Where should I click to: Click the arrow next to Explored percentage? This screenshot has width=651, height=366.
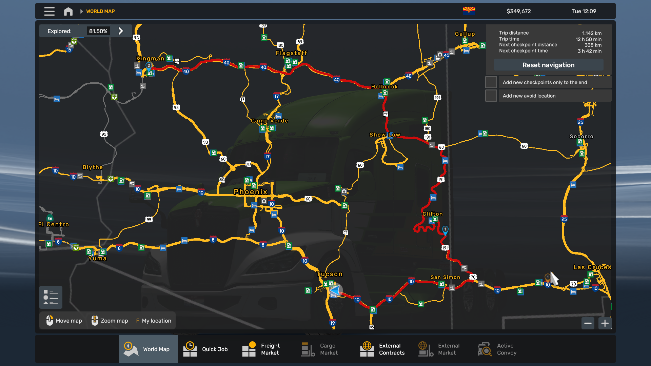(x=121, y=30)
